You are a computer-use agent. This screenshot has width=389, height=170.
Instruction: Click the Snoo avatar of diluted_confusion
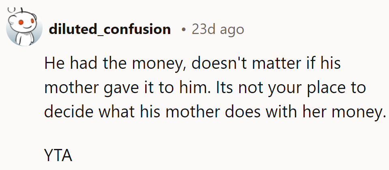[x=24, y=28]
